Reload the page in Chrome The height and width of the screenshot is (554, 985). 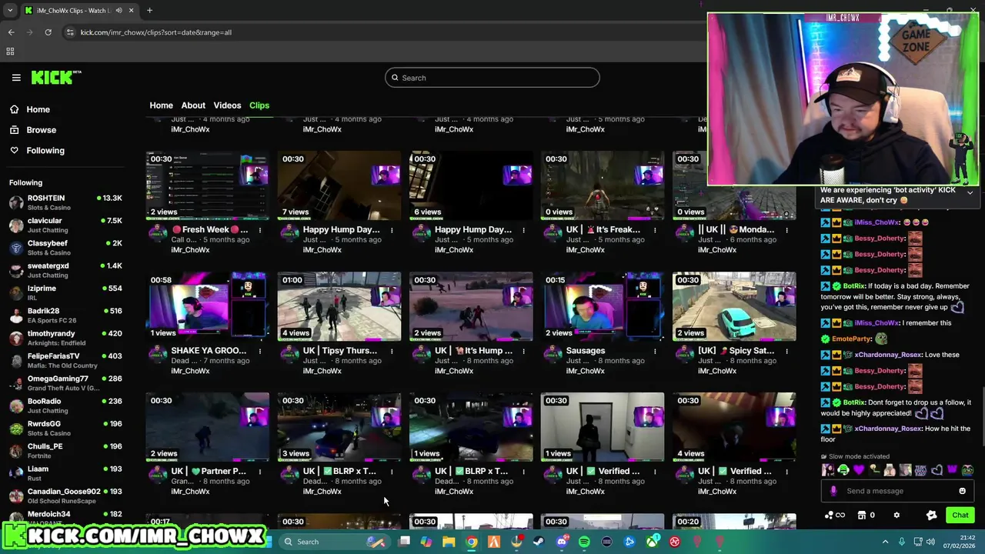pyautogui.click(x=48, y=32)
